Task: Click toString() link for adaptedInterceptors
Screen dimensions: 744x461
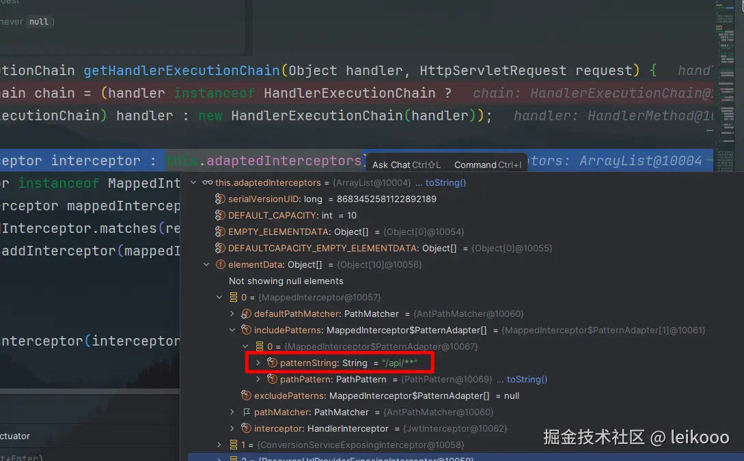Action: 445,182
